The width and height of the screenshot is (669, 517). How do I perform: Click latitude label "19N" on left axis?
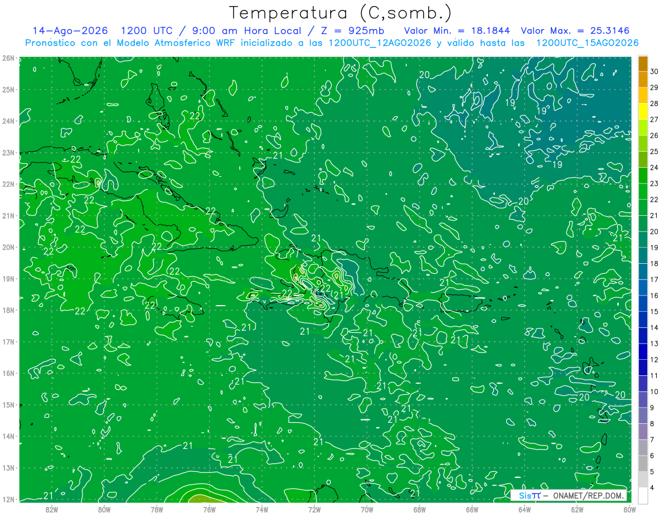(x=8, y=278)
